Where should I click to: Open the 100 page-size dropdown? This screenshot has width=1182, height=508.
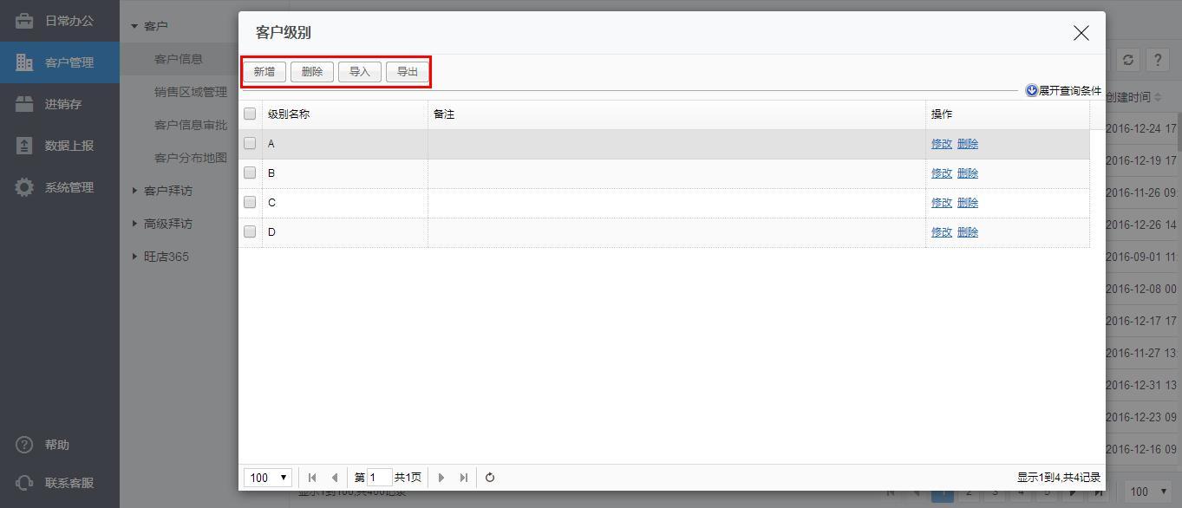click(x=269, y=478)
